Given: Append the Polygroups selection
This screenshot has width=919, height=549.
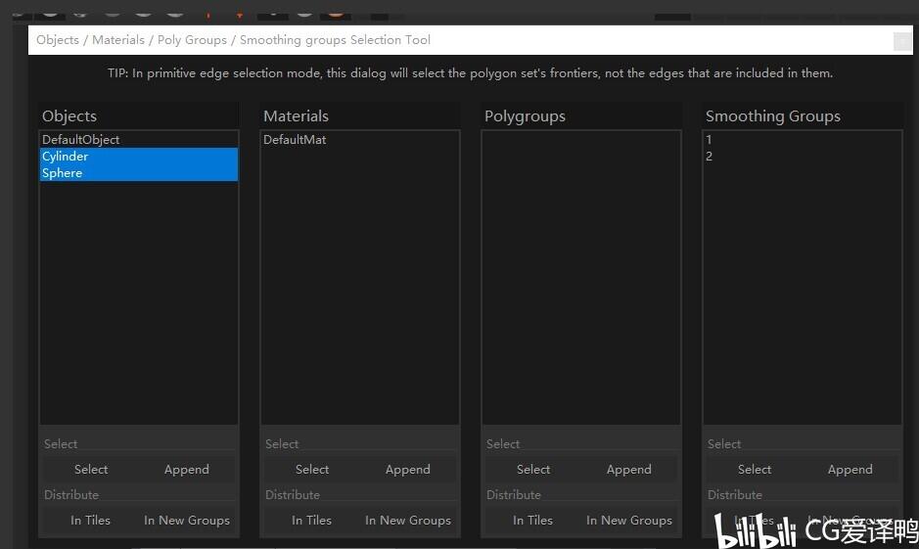Looking at the screenshot, I should (x=629, y=470).
